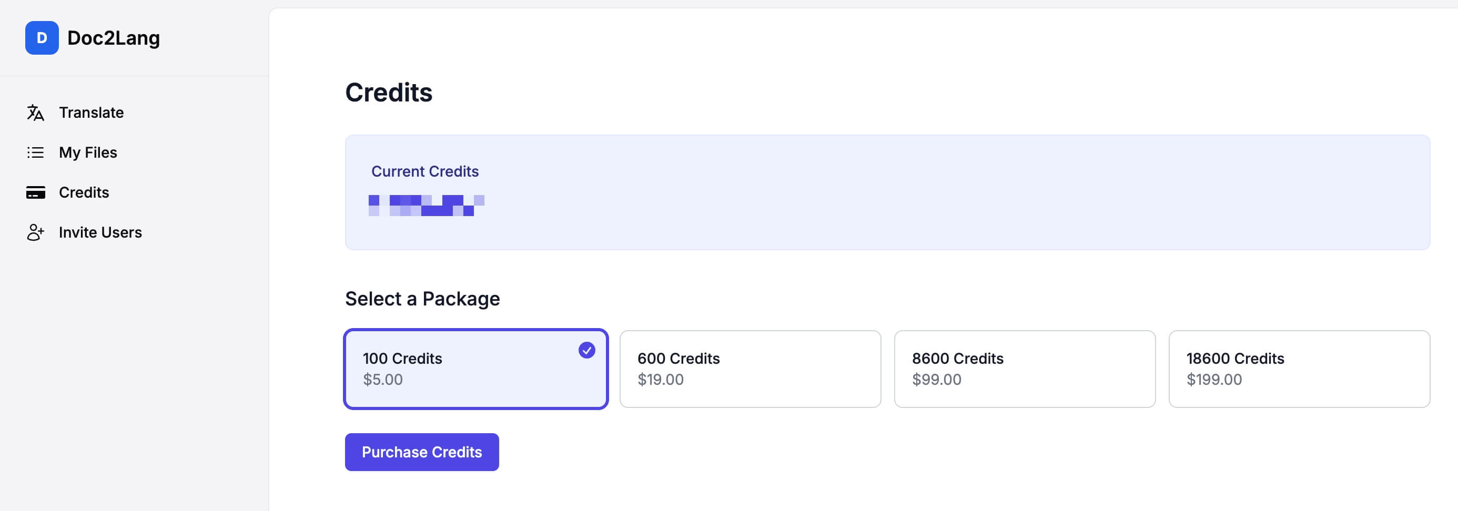Click the Credits card icon in sidebar
The image size is (1458, 511).
pos(36,193)
